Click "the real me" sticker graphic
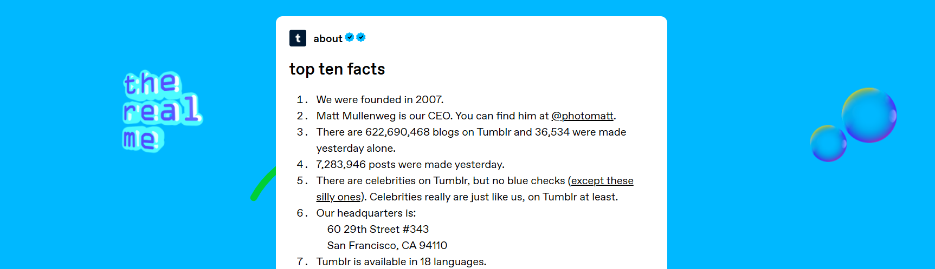Image resolution: width=935 pixels, height=269 pixels. (x=160, y=111)
